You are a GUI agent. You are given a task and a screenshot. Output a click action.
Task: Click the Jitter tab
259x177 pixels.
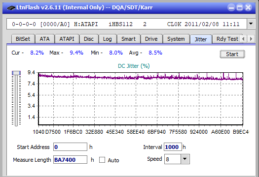pos(201,39)
